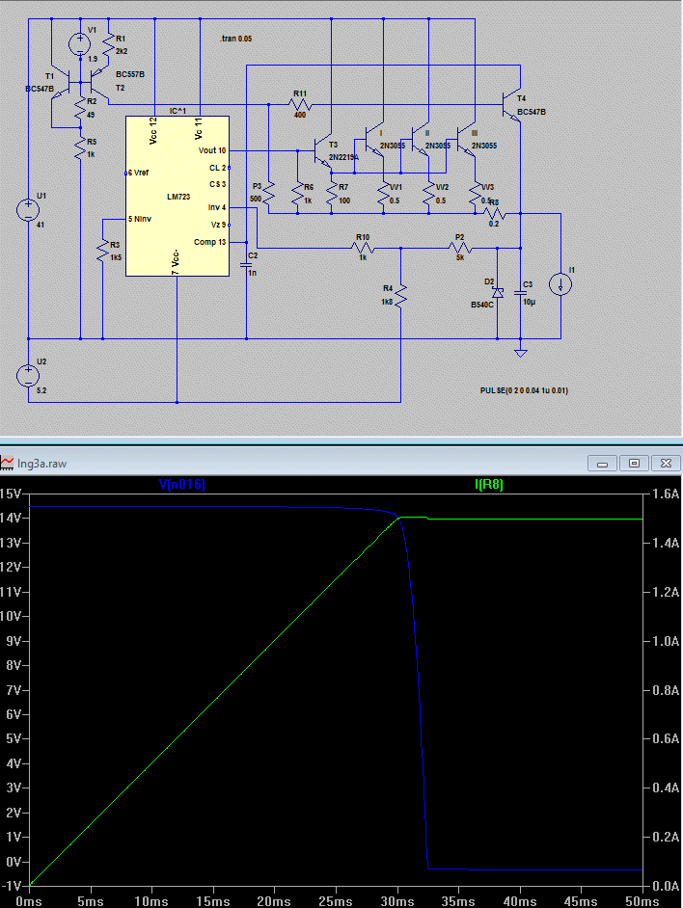
Task: Click the Ing3a.raw window icon
Action: coord(7,463)
